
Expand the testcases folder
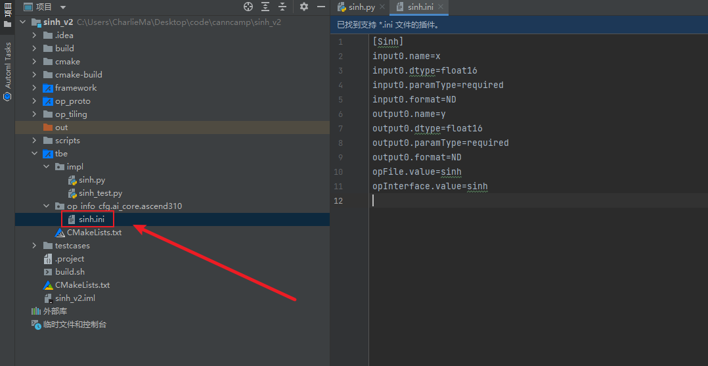[34, 246]
